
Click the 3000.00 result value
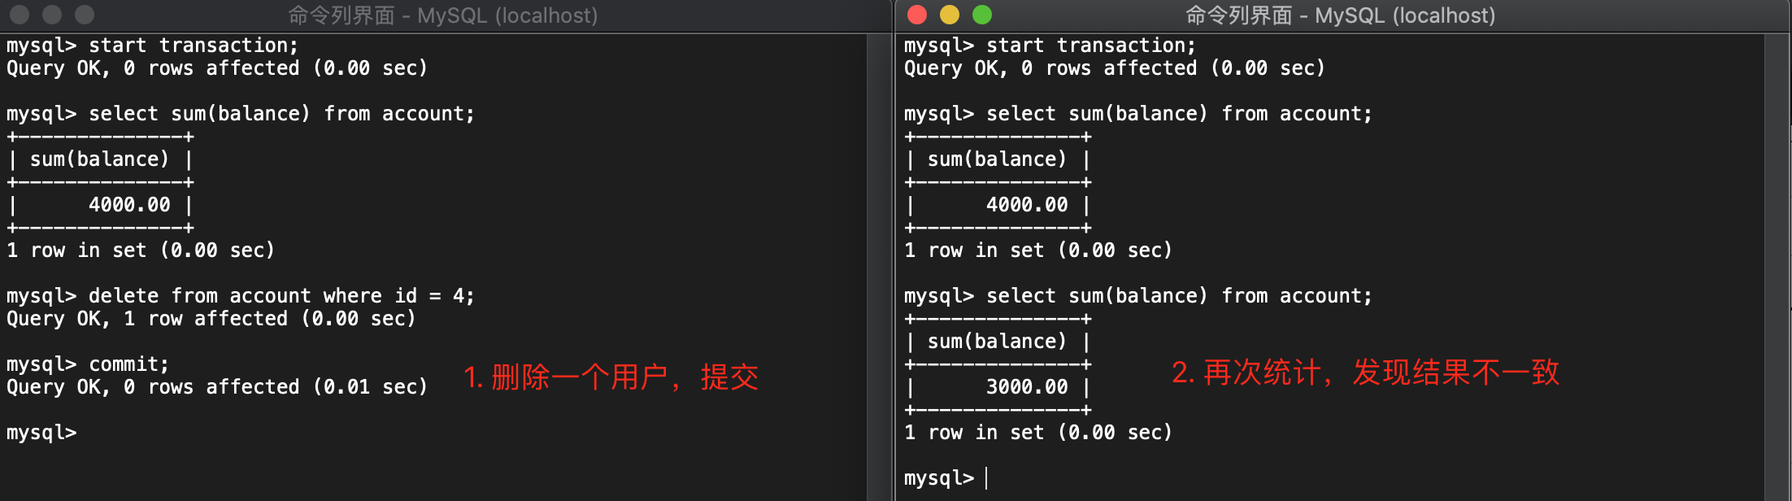coord(1027,387)
